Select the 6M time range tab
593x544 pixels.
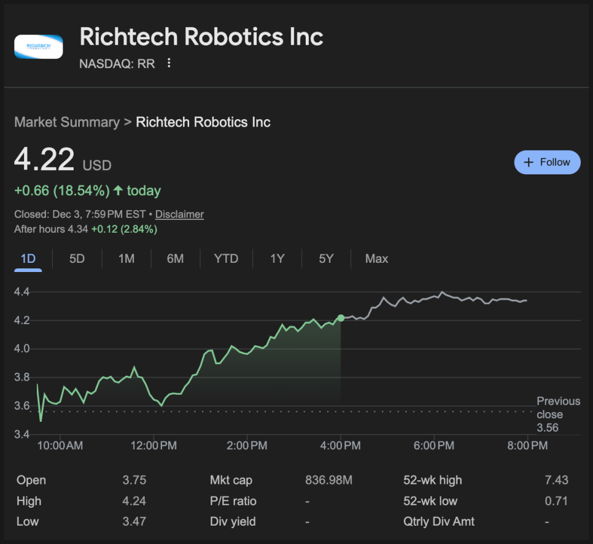click(176, 258)
